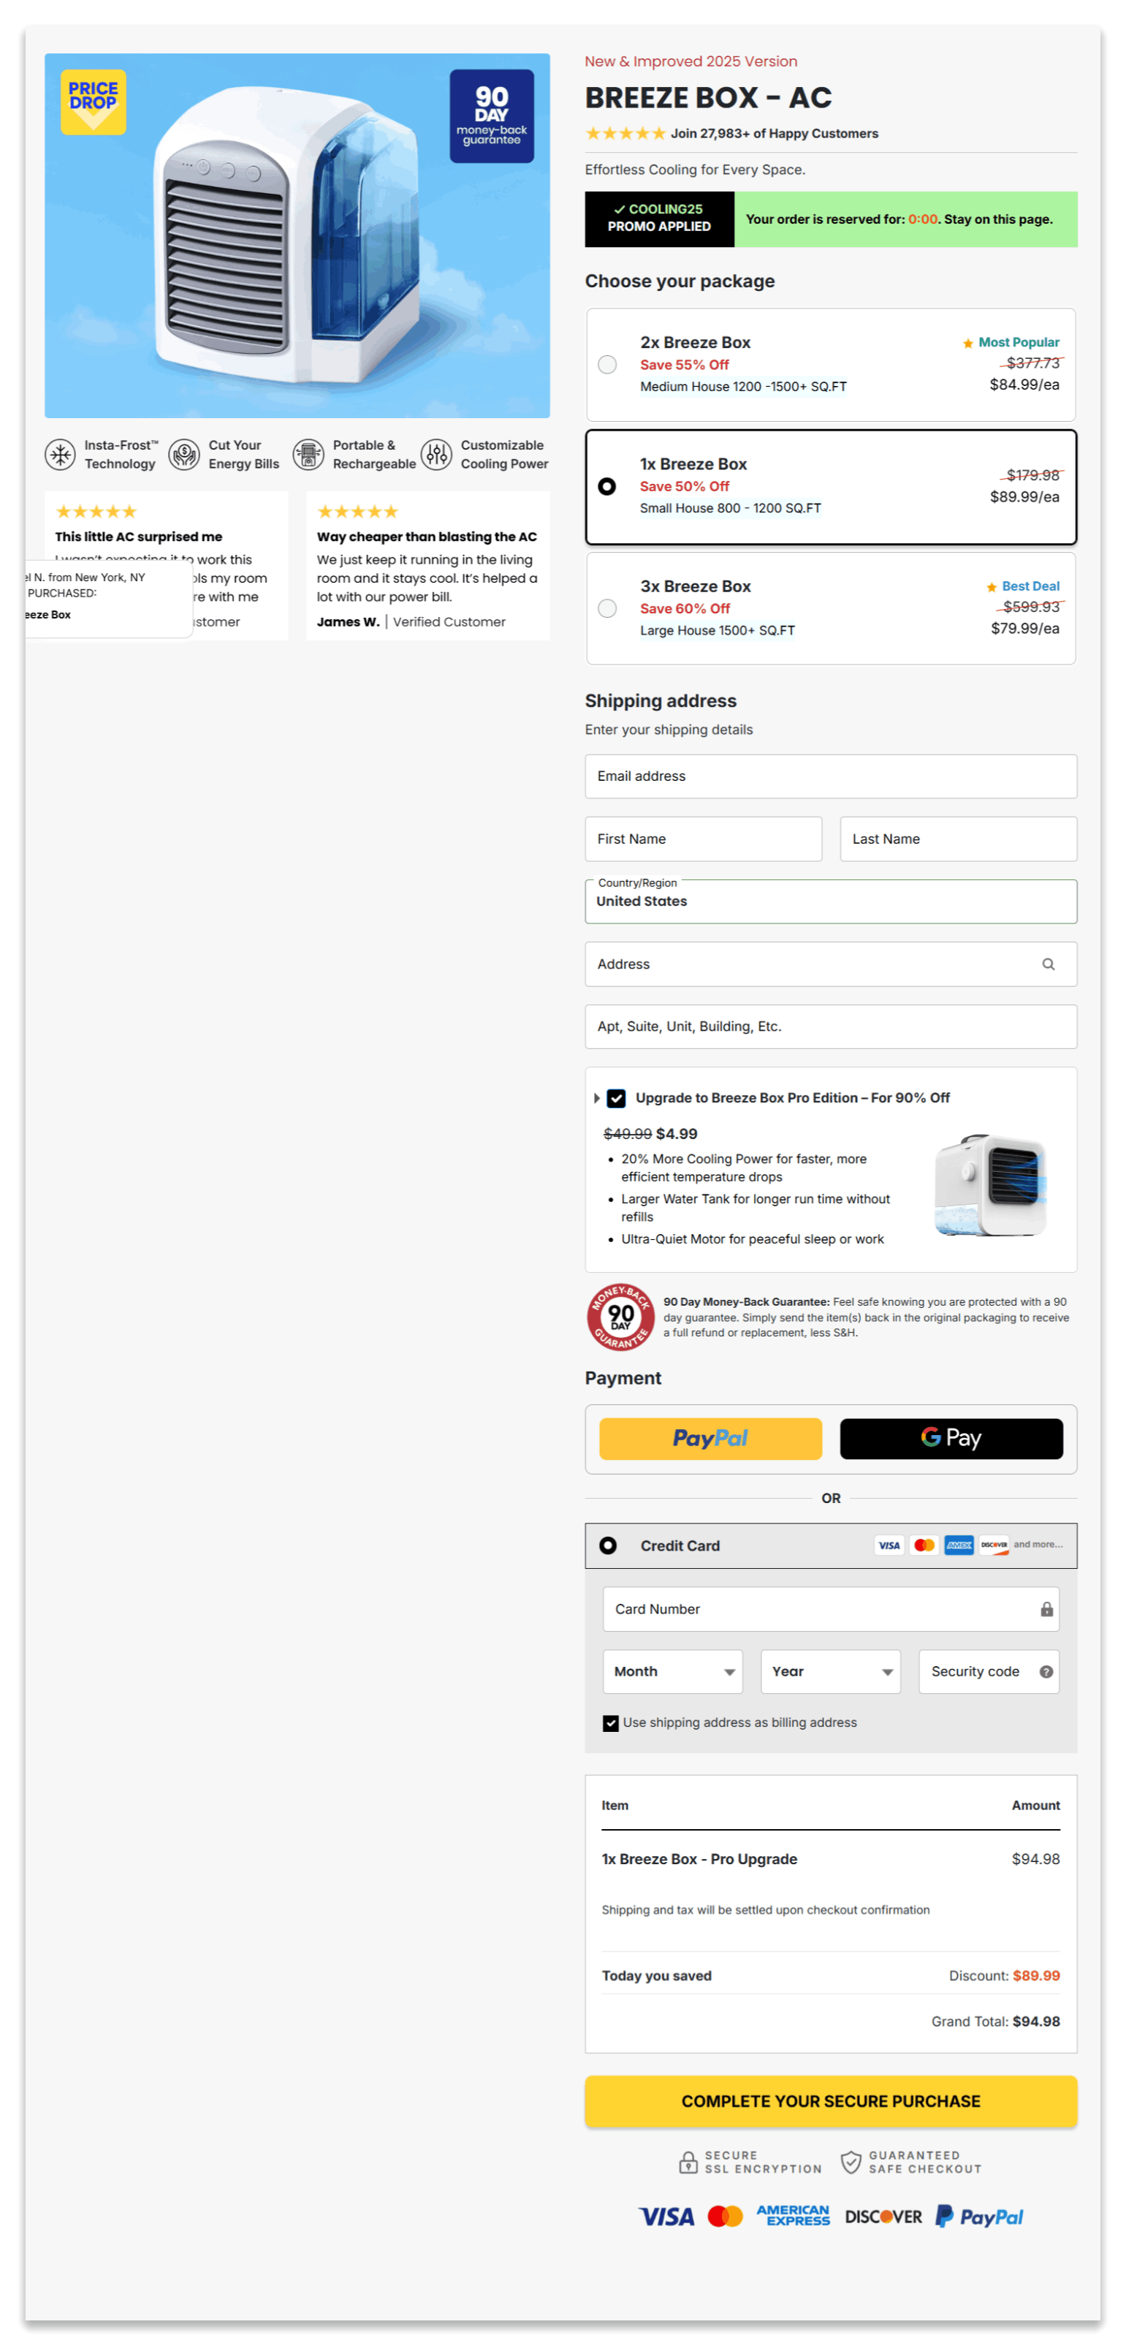The image size is (1126, 2346).
Task: Click the Most Popular star icon
Action: [967, 344]
